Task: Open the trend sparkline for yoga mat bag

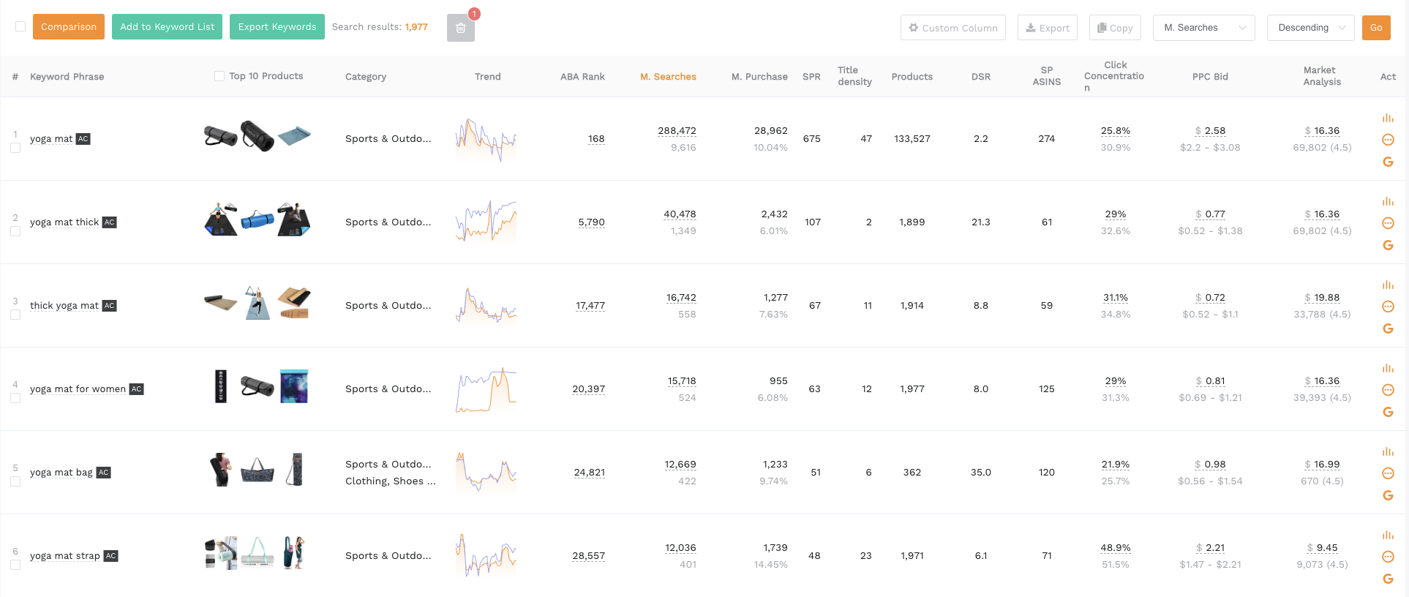Action: (x=486, y=472)
